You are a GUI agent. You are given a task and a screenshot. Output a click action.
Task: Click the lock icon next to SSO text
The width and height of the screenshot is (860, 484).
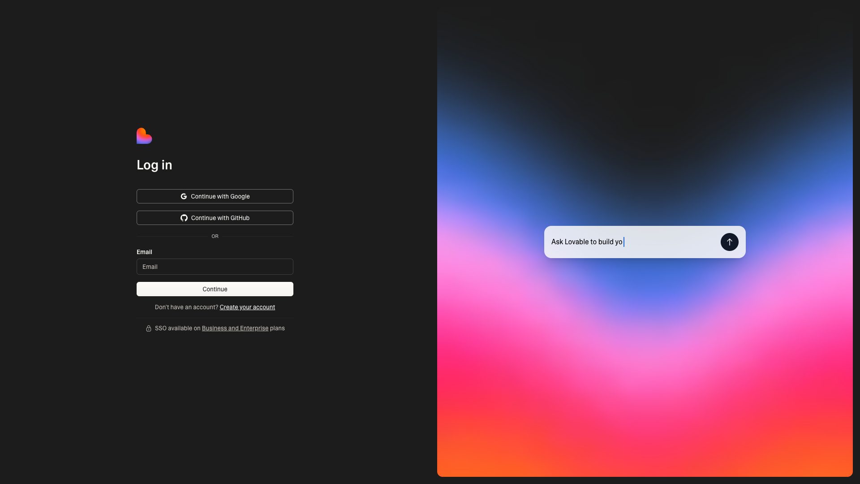pos(148,328)
